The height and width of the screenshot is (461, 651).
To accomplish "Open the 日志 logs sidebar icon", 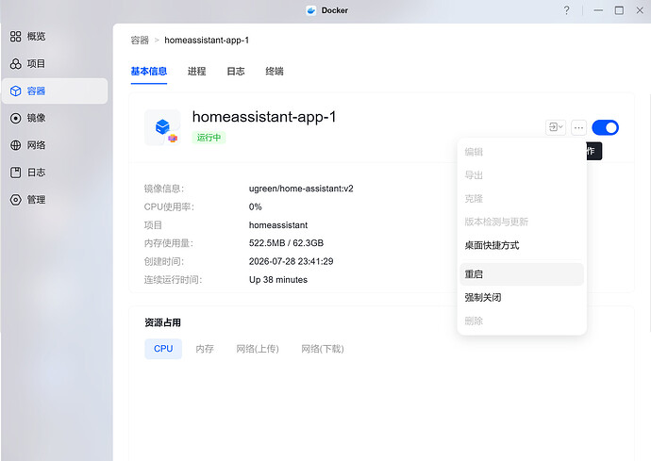I will coord(15,173).
